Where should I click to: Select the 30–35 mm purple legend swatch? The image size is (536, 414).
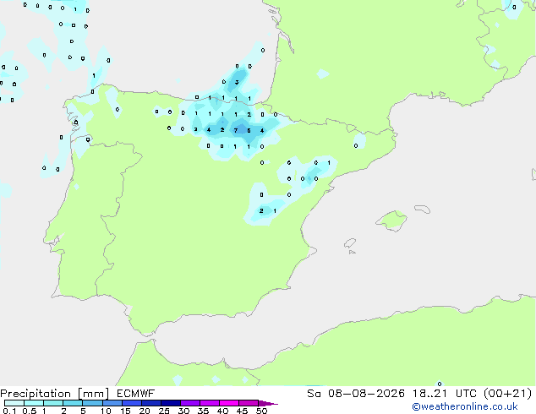[x=190, y=403]
